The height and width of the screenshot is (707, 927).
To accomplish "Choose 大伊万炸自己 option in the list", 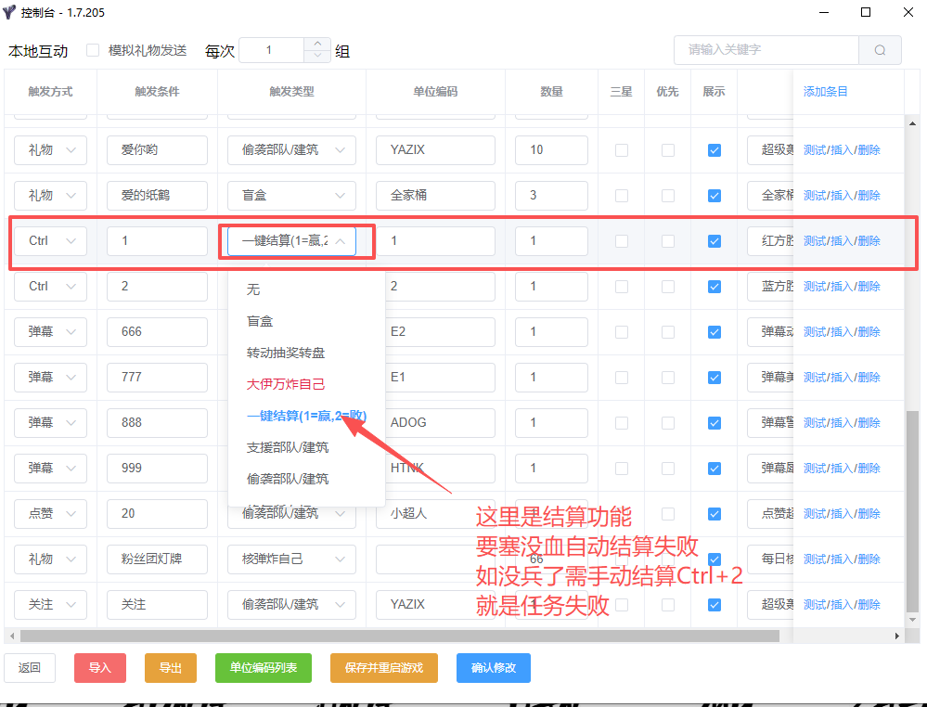I will (x=286, y=384).
